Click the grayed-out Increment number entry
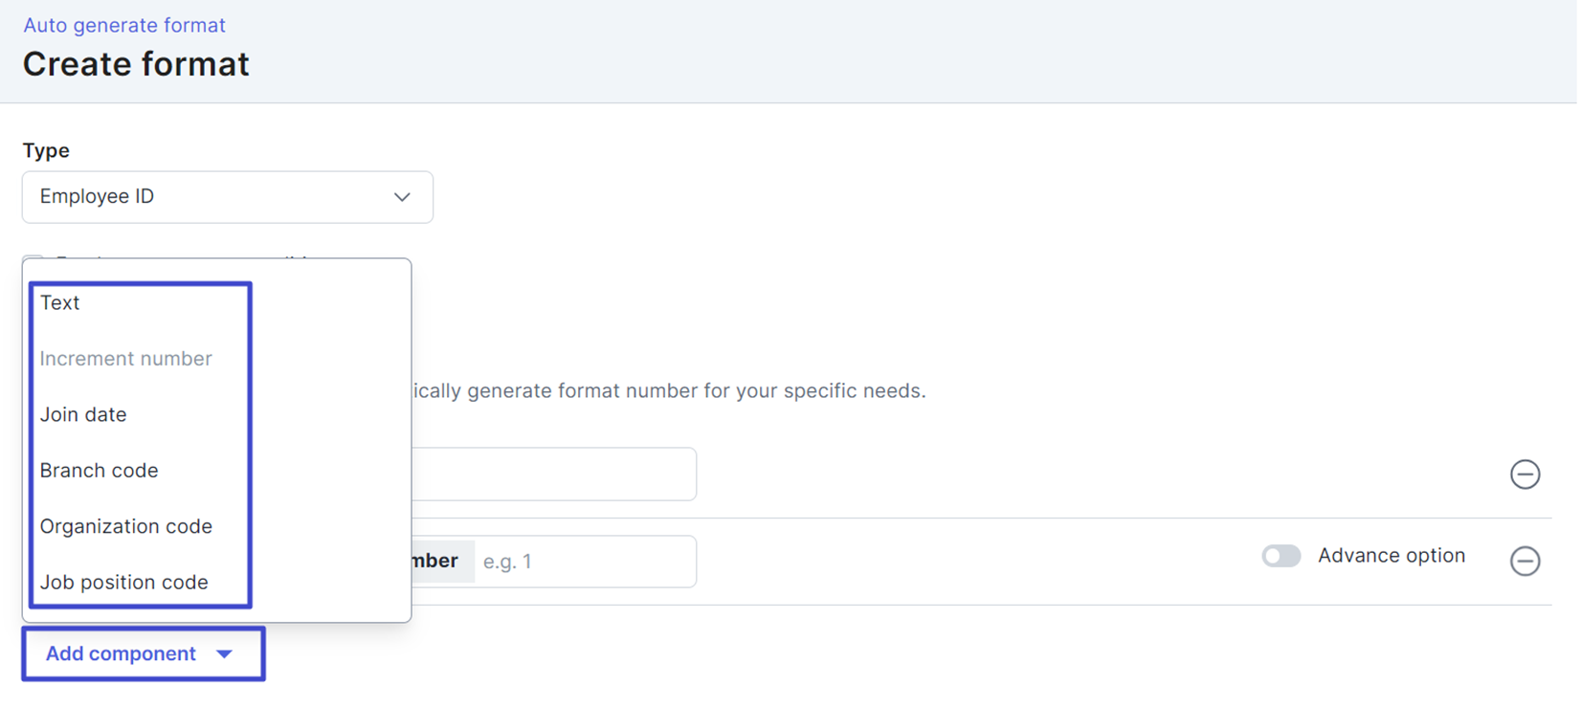This screenshot has height=707, width=1581. coord(125,358)
